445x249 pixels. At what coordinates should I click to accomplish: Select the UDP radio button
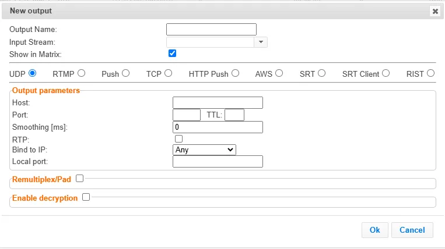pos(32,73)
